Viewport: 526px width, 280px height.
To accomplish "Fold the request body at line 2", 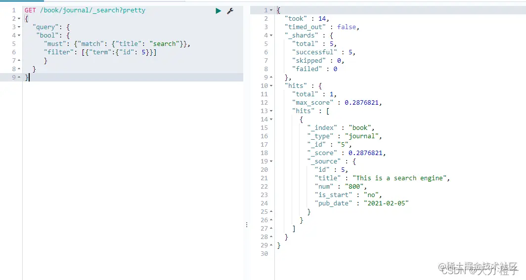I will tap(19, 19).
